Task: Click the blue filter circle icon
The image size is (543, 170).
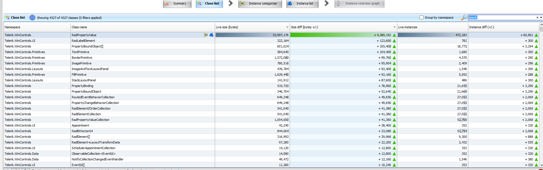Action: click(x=32, y=18)
